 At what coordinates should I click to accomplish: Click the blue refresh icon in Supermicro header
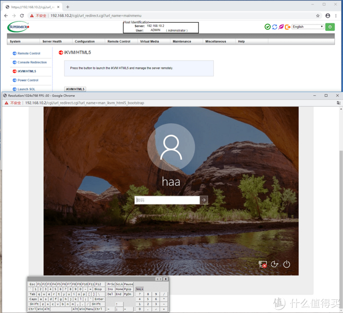[x=274, y=27]
